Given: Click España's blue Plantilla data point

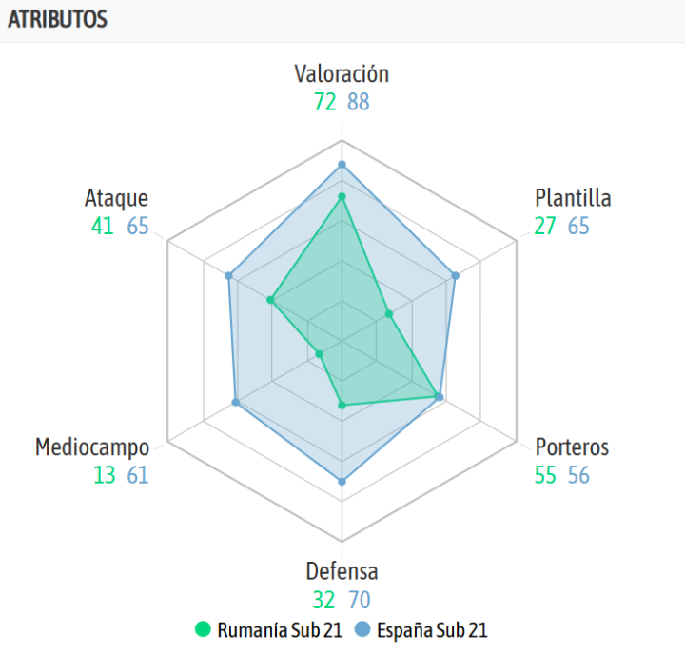Looking at the screenshot, I should click(x=455, y=276).
